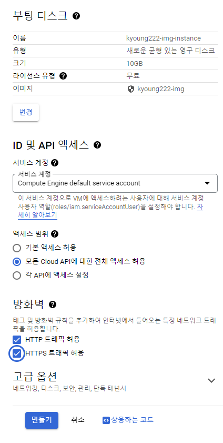The width and height of the screenshot is (223, 443).
Task: Click shield icon beside kyoung222-img image
Action: [x=130, y=89]
